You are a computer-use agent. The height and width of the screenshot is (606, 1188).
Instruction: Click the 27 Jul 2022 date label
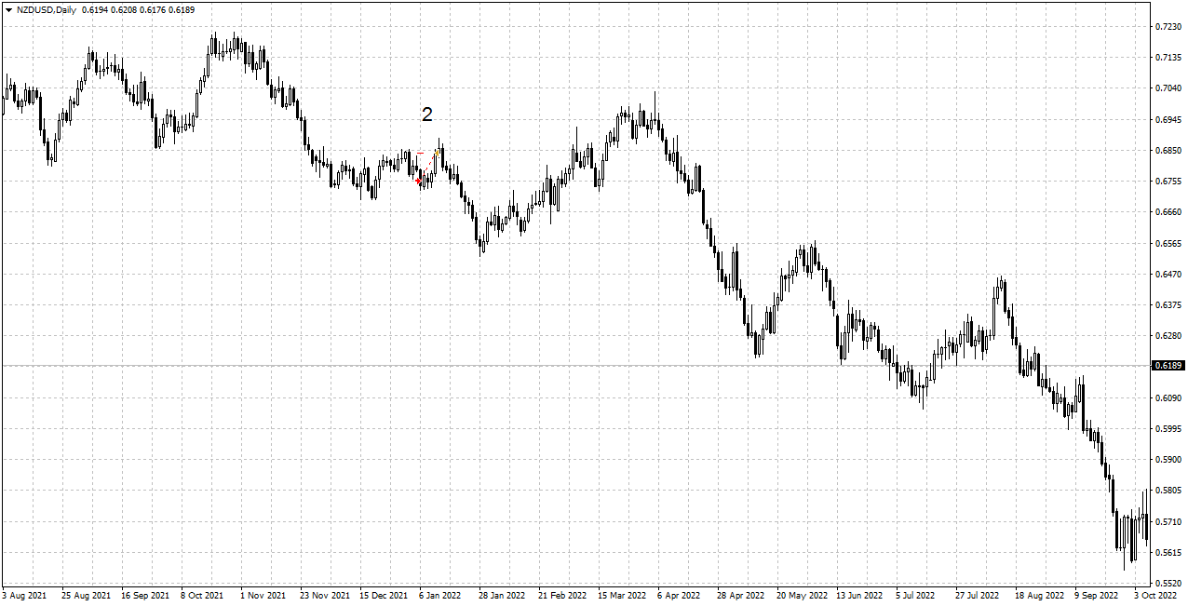pyautogui.click(x=979, y=594)
